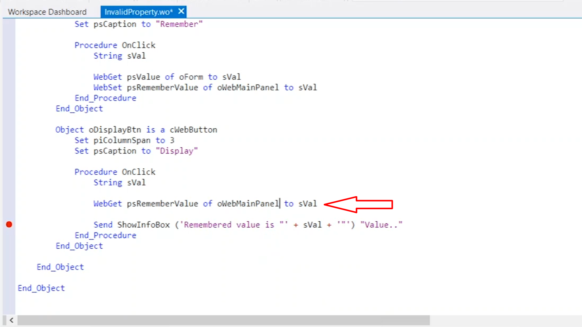Click the oForm identifier in the WebGet line

tap(191, 77)
